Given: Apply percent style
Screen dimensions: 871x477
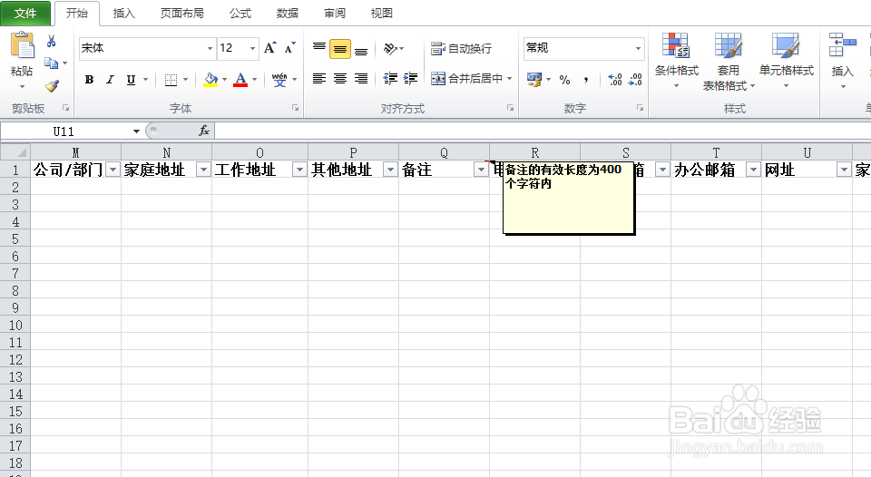Looking at the screenshot, I should (x=565, y=80).
